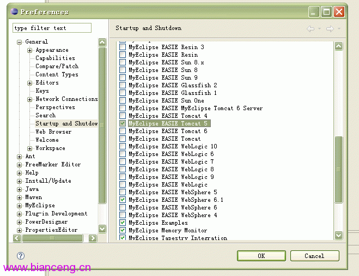This screenshot has height=276, width=359.
Task: Open the Web Browser preference page
Action: click(53, 131)
